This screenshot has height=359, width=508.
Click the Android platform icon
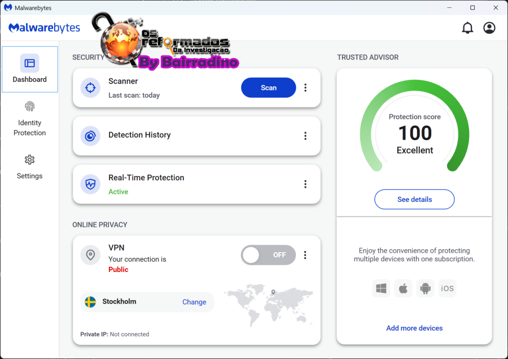coord(425,288)
